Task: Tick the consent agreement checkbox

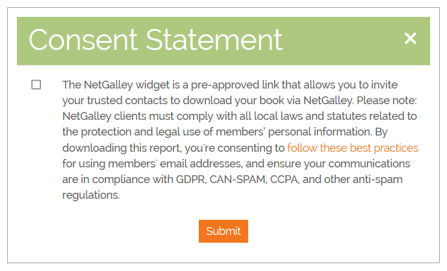Action: coord(36,85)
